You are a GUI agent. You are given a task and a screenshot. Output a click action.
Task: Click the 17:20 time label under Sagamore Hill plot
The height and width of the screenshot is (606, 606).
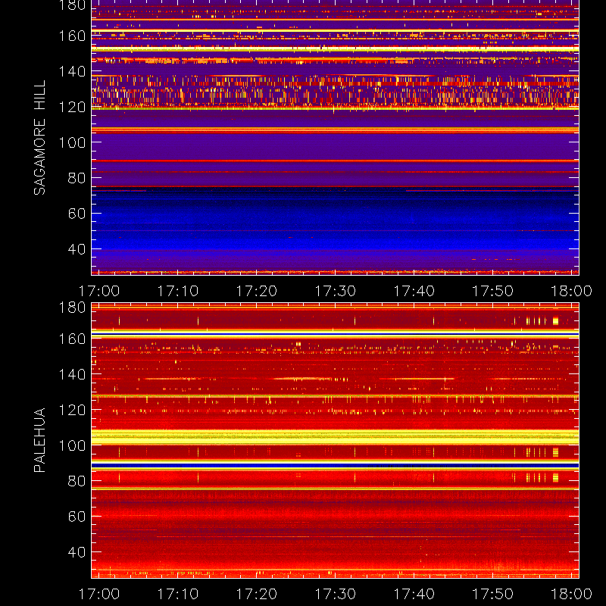point(257,291)
